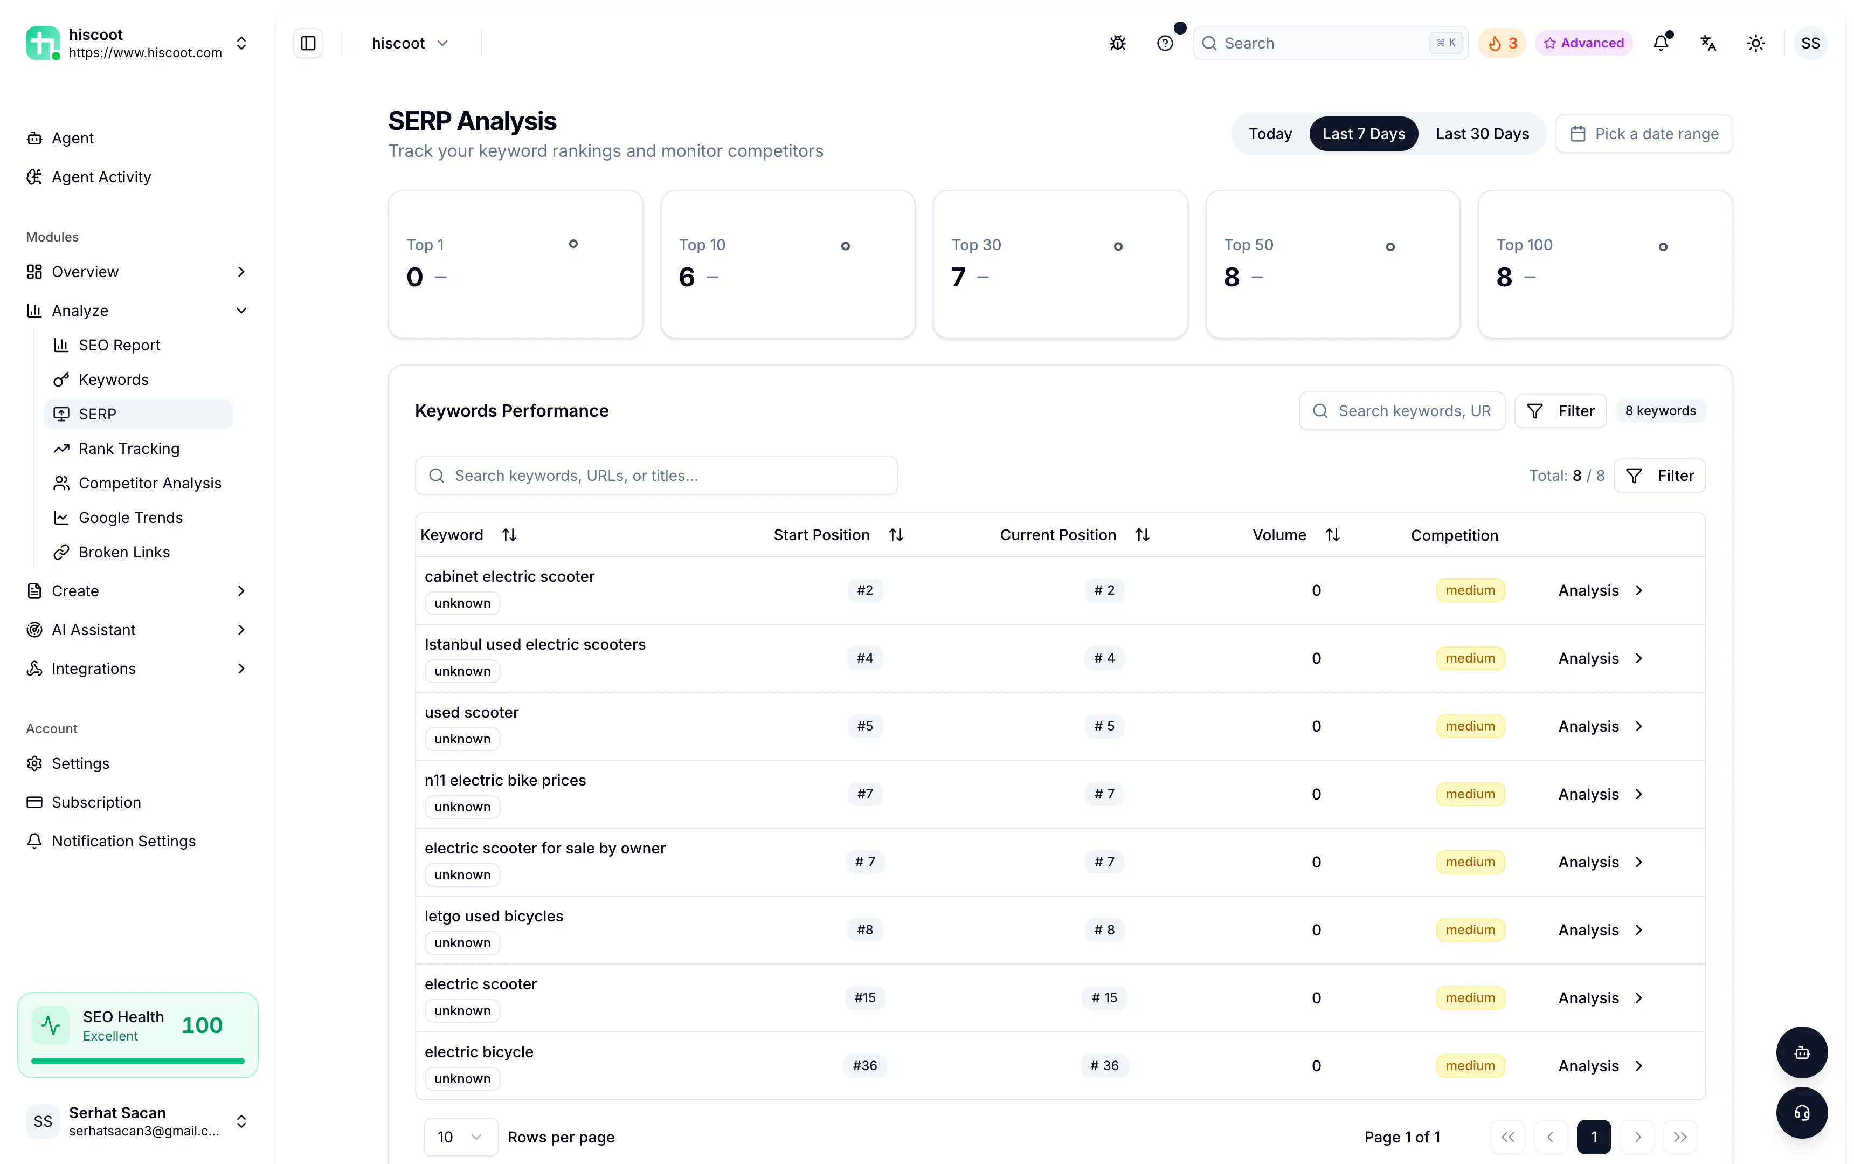Click the flame streak badge showing 3

[1502, 43]
